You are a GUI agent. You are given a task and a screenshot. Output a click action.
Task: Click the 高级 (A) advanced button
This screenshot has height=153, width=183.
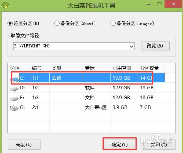click(x=24, y=145)
